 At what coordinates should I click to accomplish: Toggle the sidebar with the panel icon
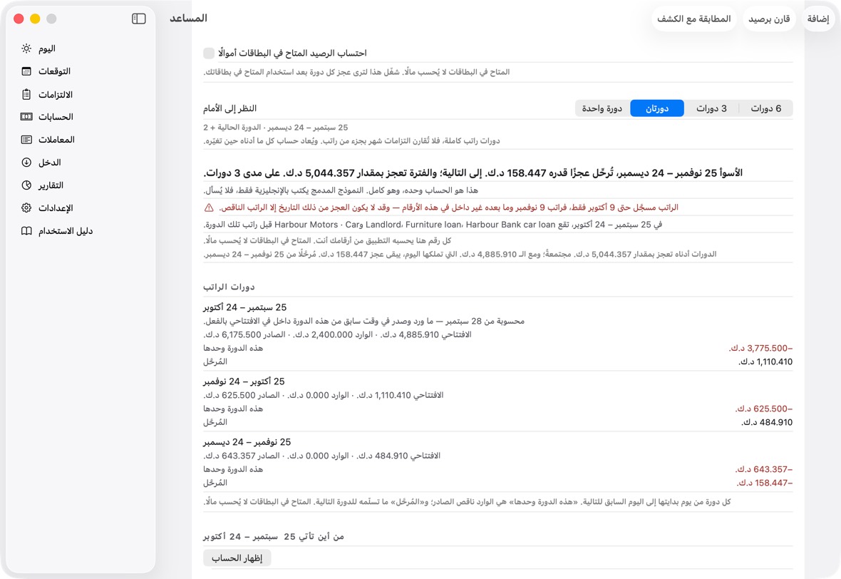[138, 19]
